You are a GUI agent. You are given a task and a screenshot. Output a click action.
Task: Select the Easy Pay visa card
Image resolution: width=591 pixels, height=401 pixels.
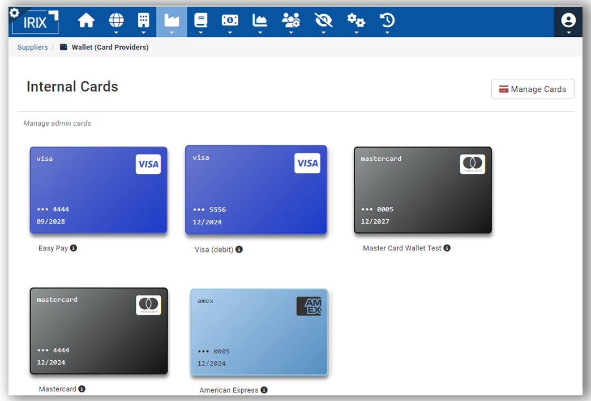[x=98, y=190]
